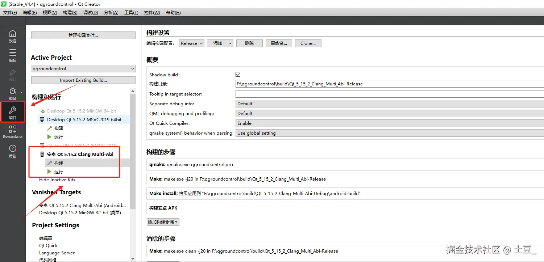Viewport: 544px width, 262px height.
Task: Select 运行 under the MSVC2019 kit
Action: click(58, 137)
